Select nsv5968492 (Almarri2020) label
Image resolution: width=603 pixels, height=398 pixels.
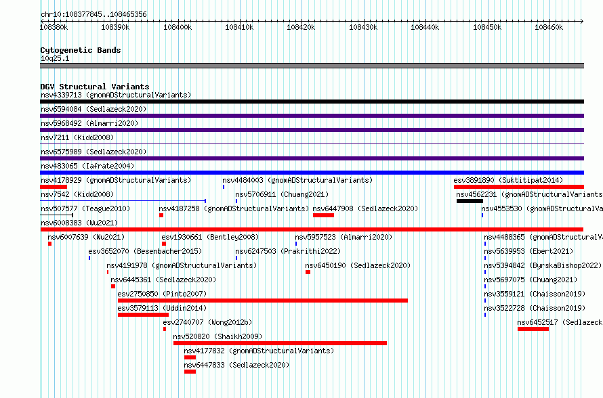pyautogui.click(x=89, y=123)
